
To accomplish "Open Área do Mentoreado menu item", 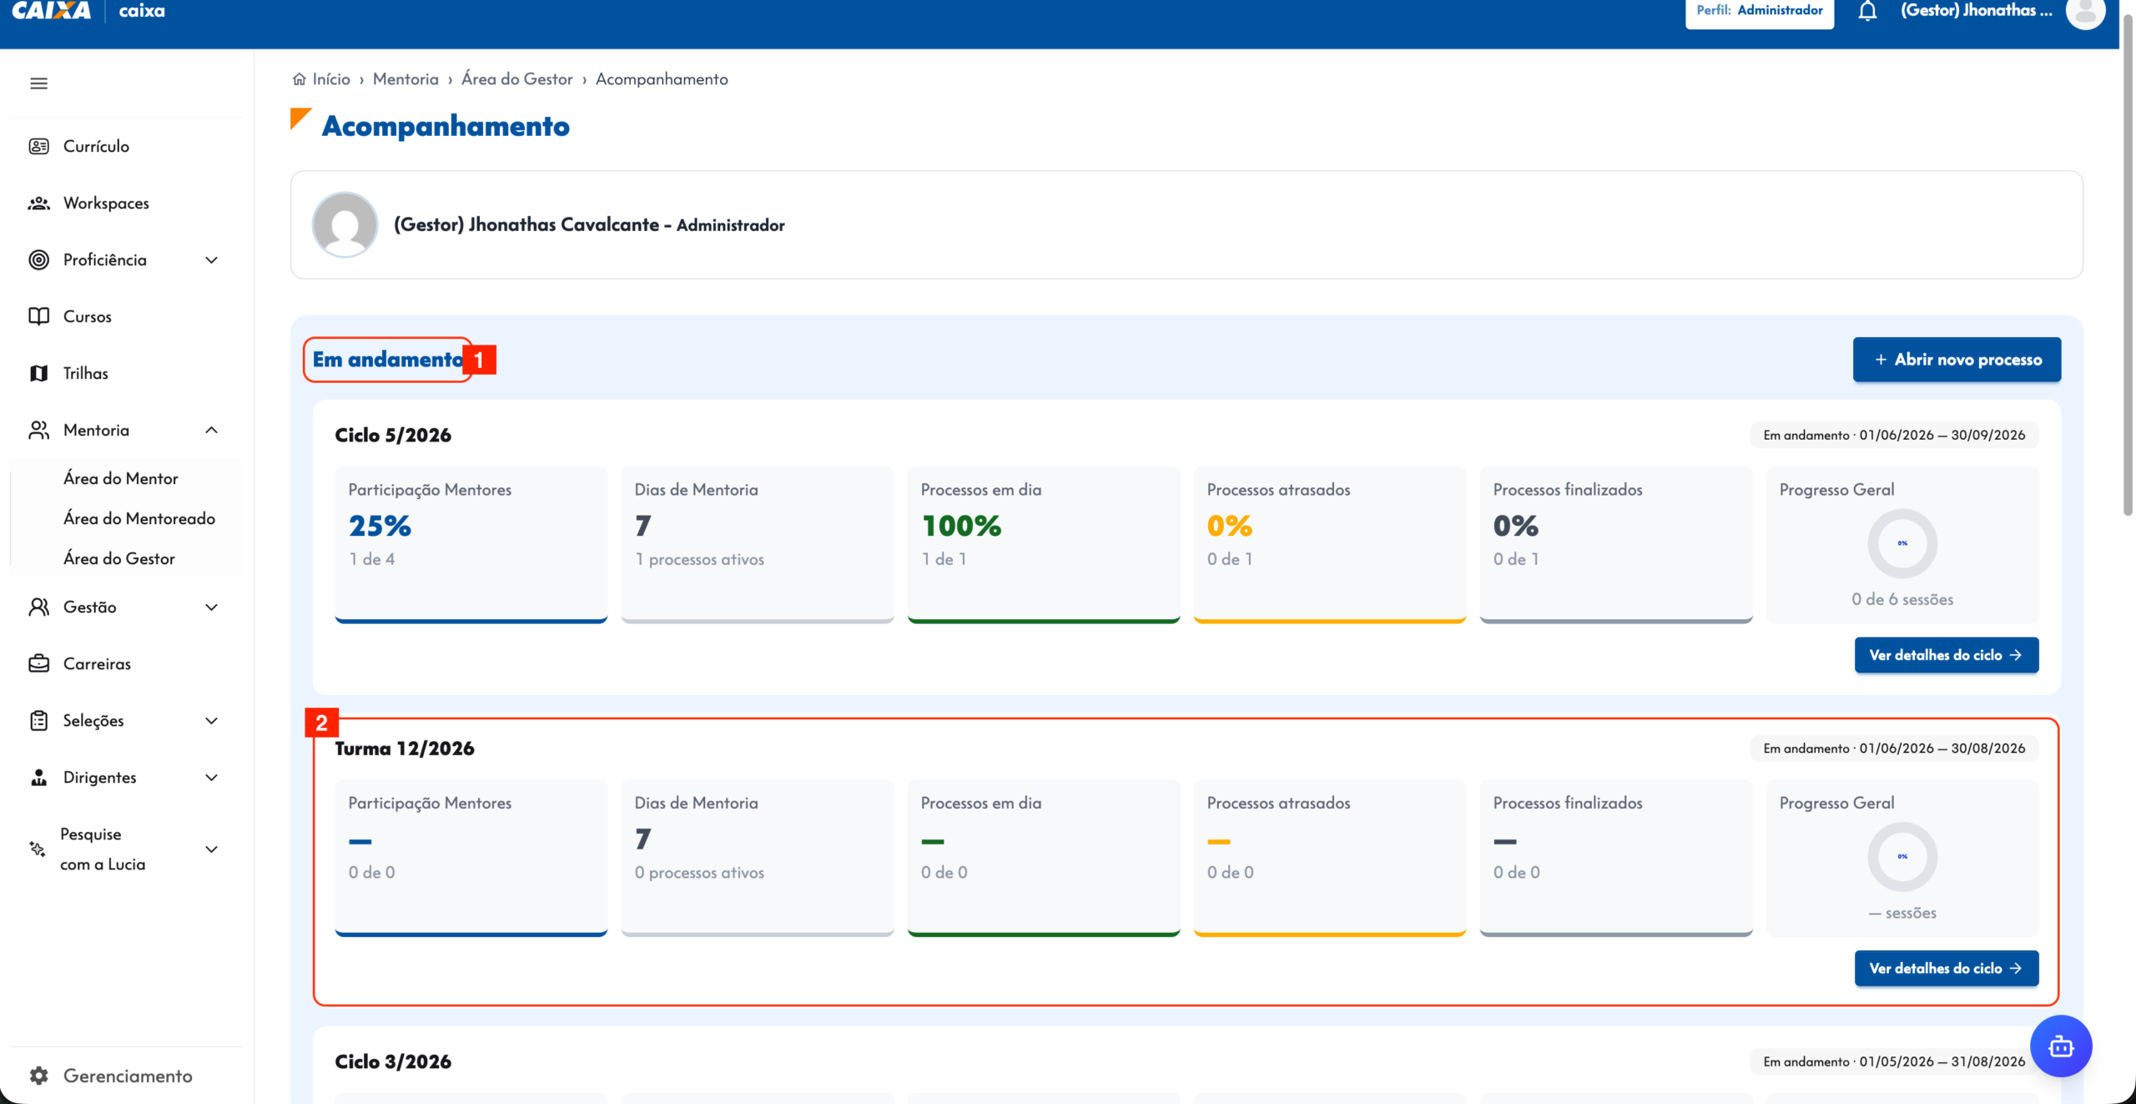I will tap(139, 518).
